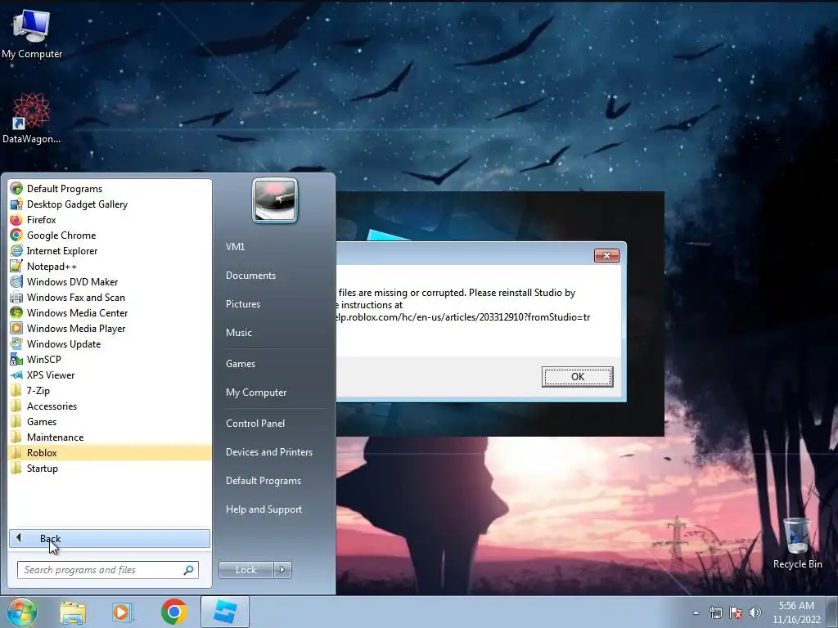Screen dimensions: 838x628
Task: Open Games in the Start menu's right pane
Action: tap(241, 364)
